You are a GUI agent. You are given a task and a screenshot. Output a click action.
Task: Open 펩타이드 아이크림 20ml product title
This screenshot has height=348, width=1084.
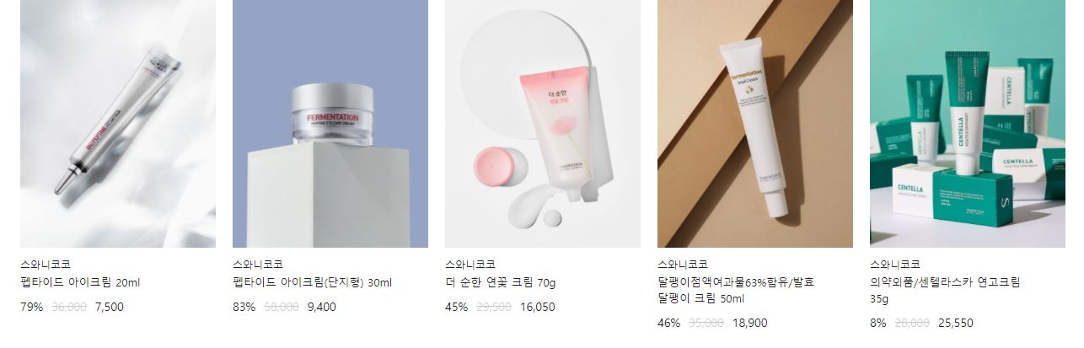(80, 283)
